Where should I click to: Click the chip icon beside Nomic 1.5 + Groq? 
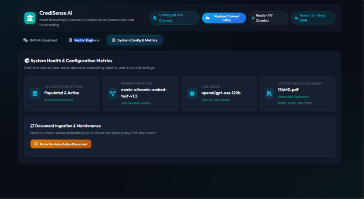point(296,18)
